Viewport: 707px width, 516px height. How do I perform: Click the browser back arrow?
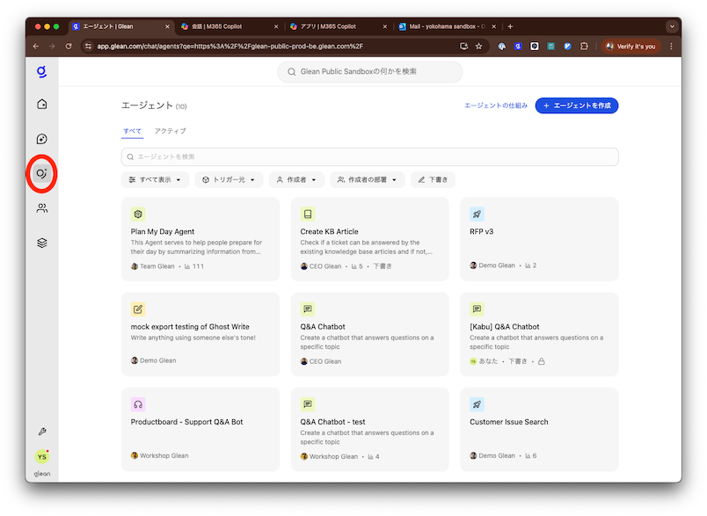(36, 46)
